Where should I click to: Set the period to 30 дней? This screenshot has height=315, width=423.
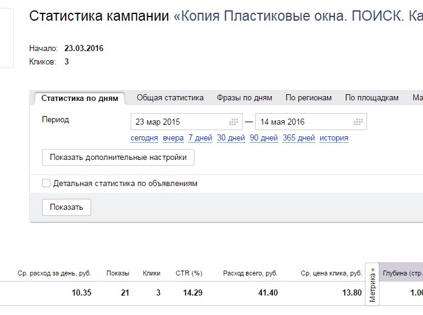(x=231, y=138)
